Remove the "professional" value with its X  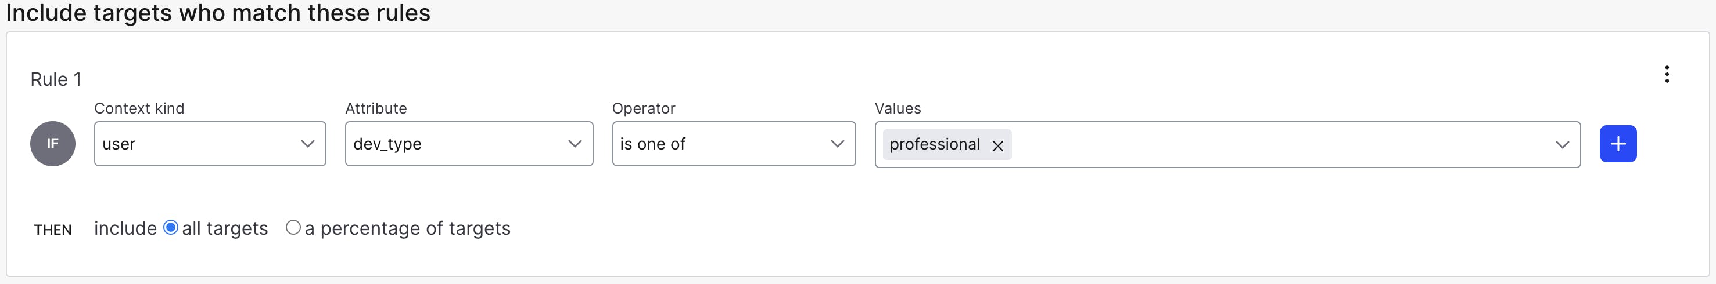coord(997,145)
